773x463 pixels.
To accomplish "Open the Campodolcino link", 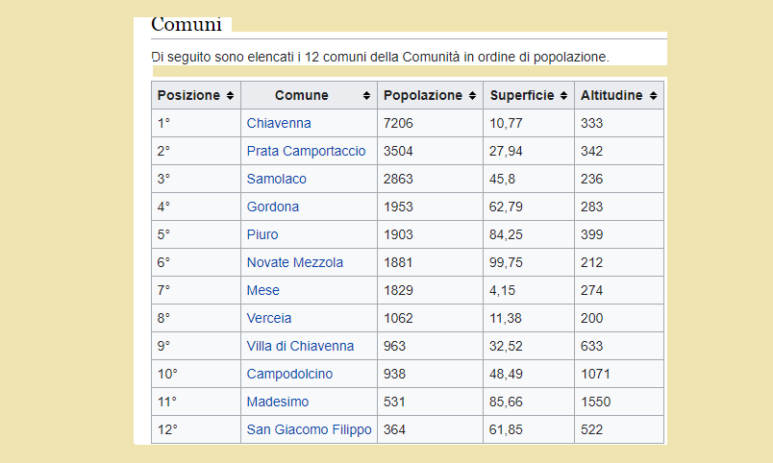I will (x=289, y=374).
